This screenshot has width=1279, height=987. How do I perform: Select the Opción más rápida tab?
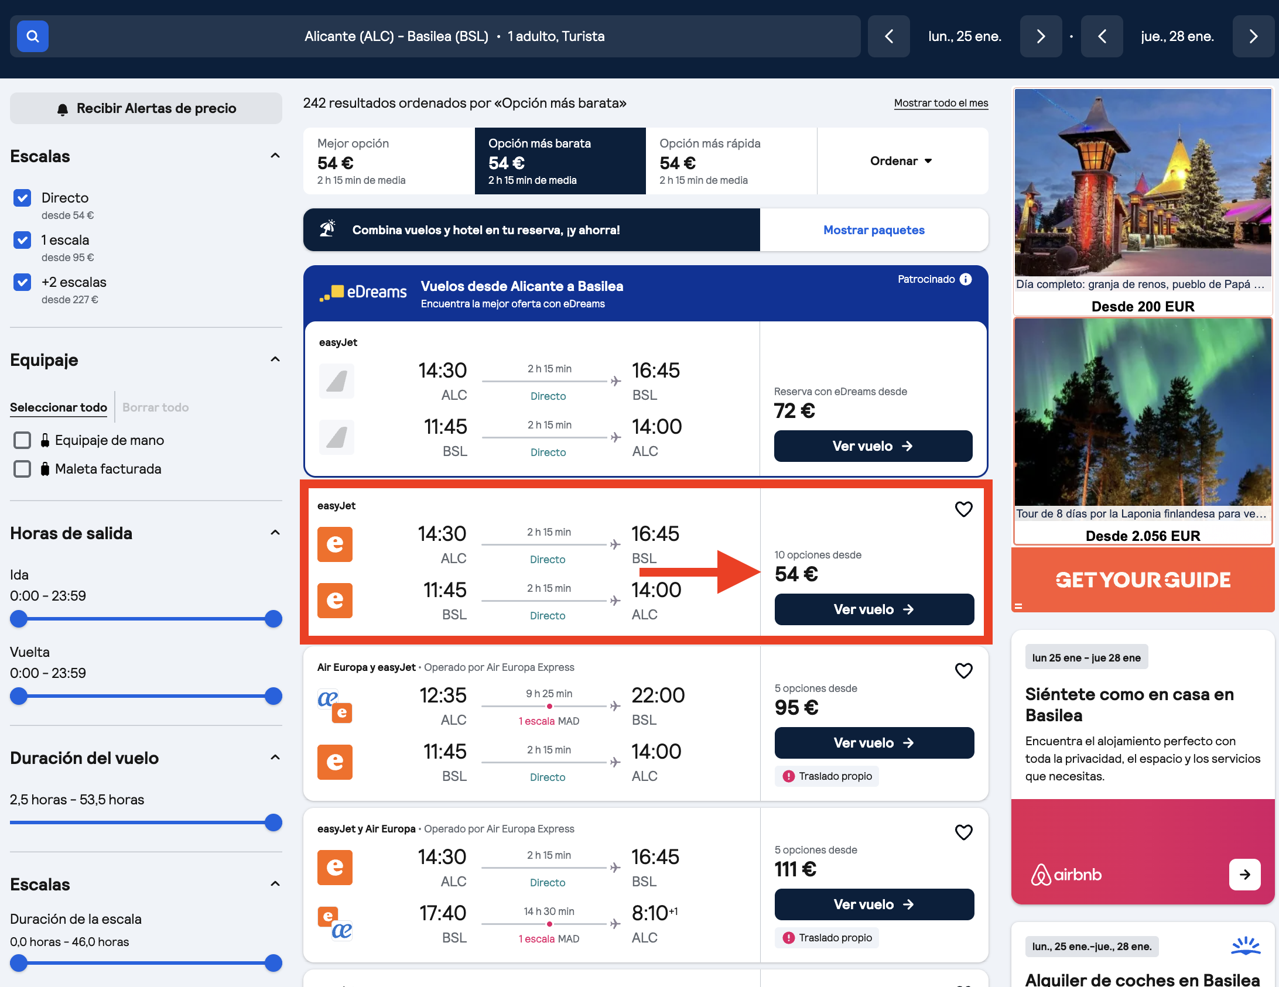[x=731, y=161]
